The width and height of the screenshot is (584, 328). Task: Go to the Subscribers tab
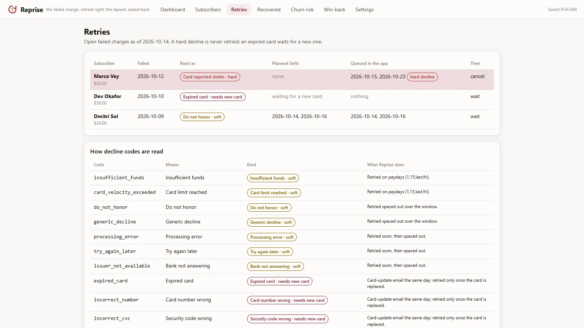(x=208, y=9)
